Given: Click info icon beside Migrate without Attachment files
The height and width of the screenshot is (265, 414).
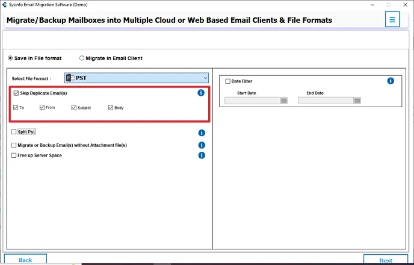Looking at the screenshot, I should (202, 145).
